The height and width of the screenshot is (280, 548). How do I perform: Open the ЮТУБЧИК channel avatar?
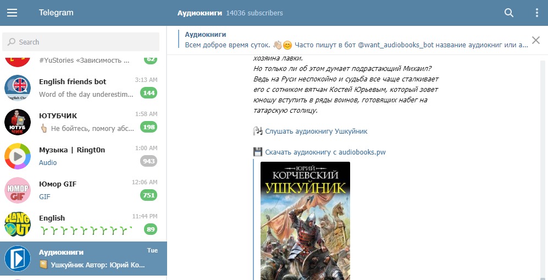click(18, 122)
